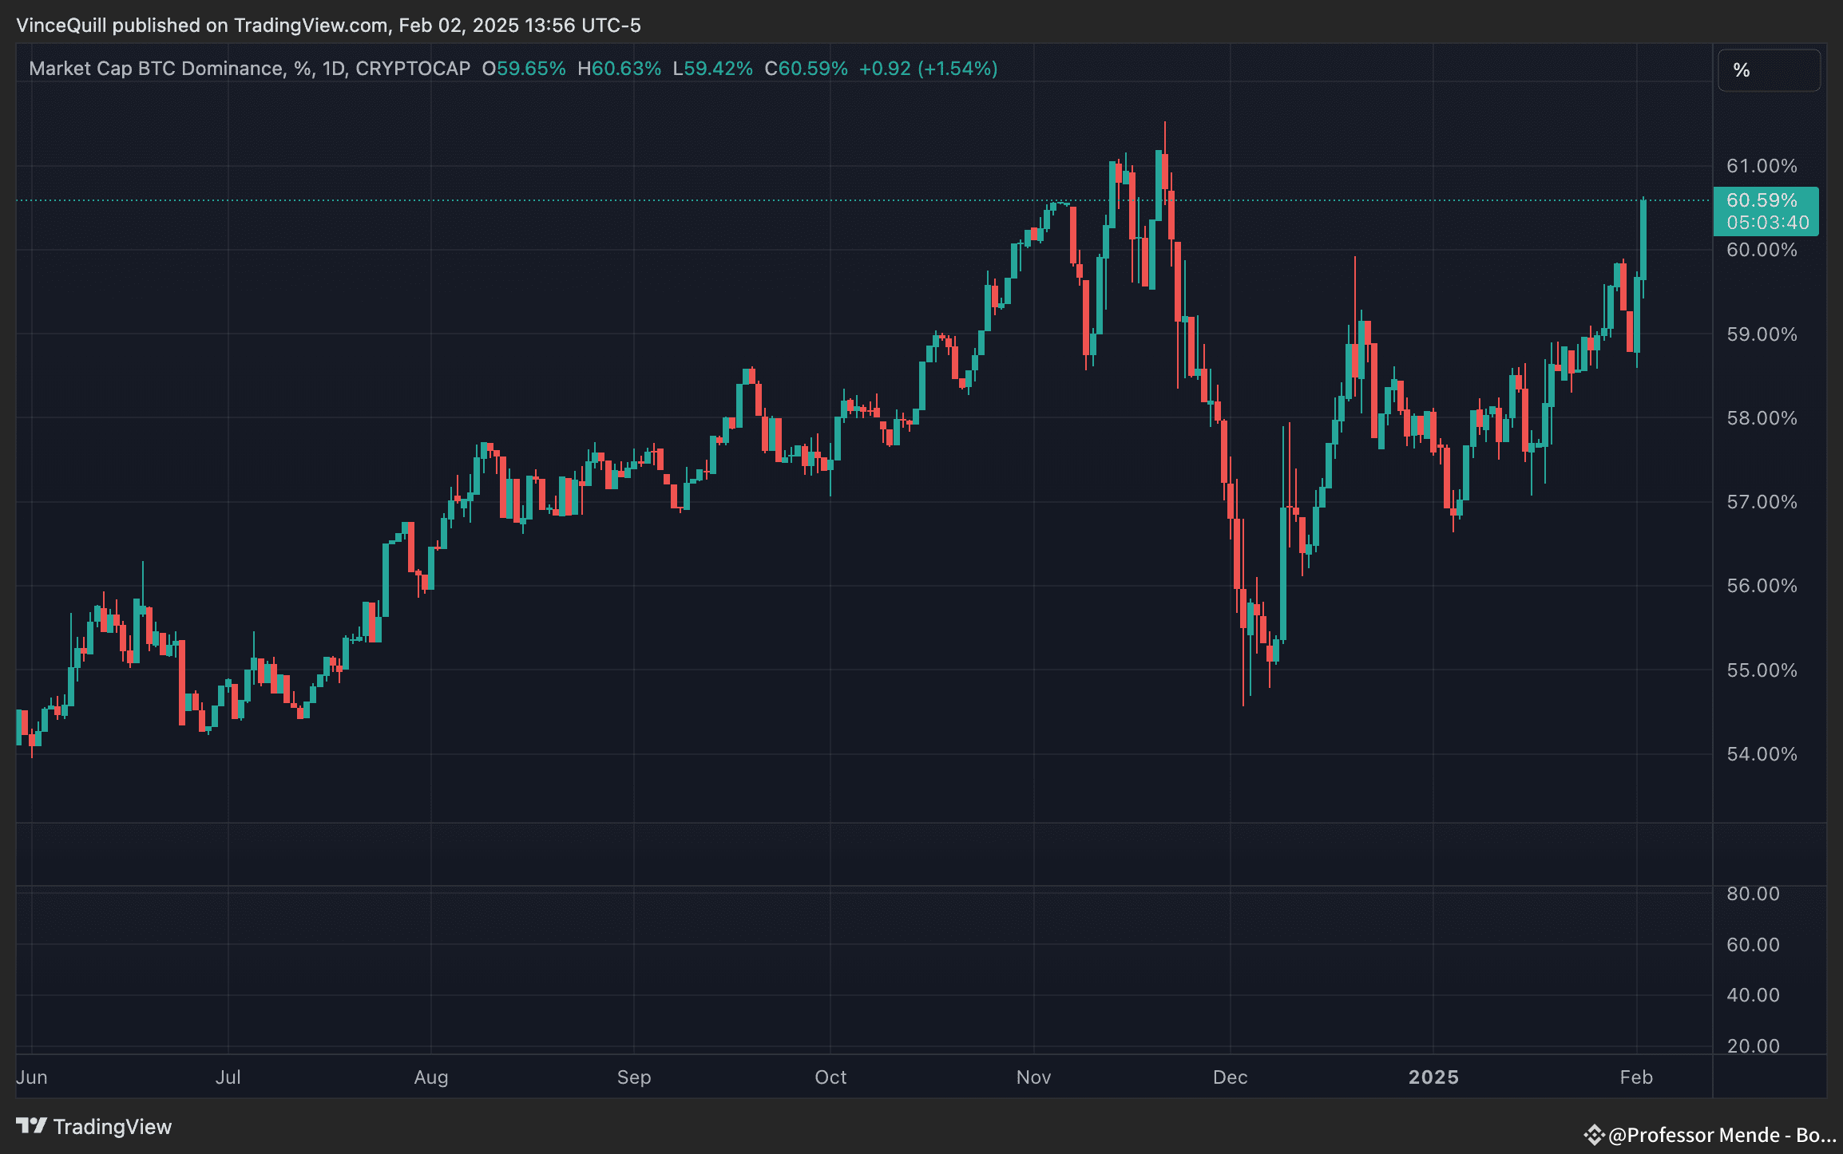The image size is (1843, 1154).
Task: Click the Binance diamond icon near Professor Mende
Action: [x=1594, y=1135]
